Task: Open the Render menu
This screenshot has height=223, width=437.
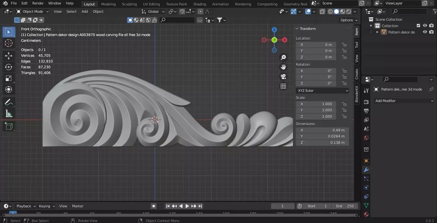Action: [x=38, y=3]
